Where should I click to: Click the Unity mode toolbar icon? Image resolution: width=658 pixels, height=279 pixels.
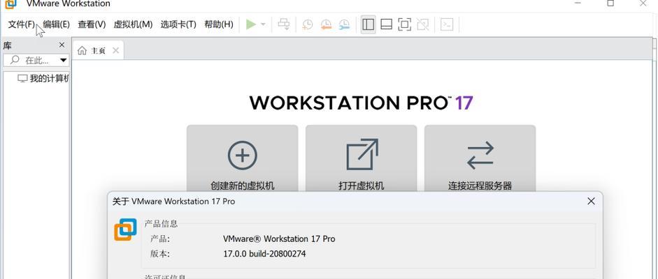tap(422, 24)
